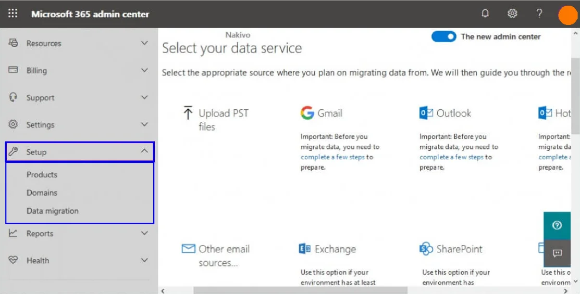
Task: Click the Support headset icon
Action: (x=13, y=97)
